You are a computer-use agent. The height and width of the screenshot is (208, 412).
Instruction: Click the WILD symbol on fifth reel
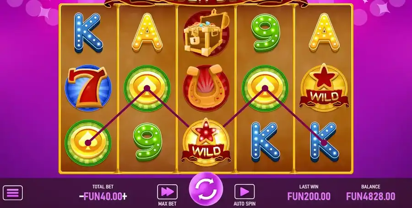click(324, 87)
